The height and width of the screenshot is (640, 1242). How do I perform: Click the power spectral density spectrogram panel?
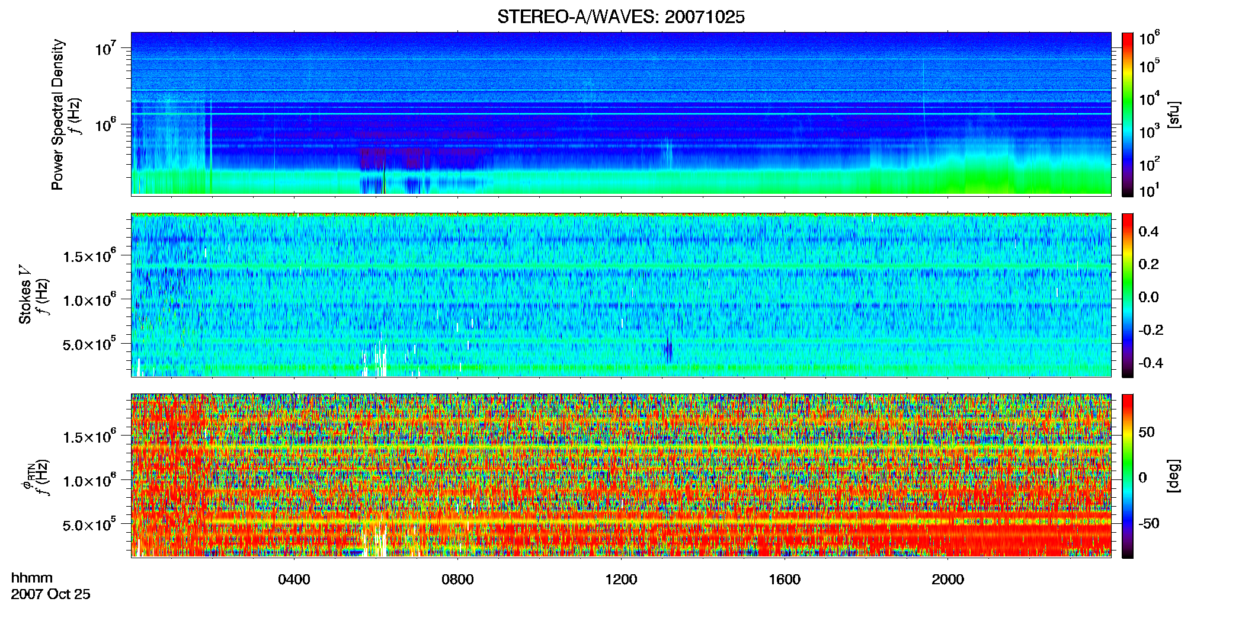(x=621, y=114)
